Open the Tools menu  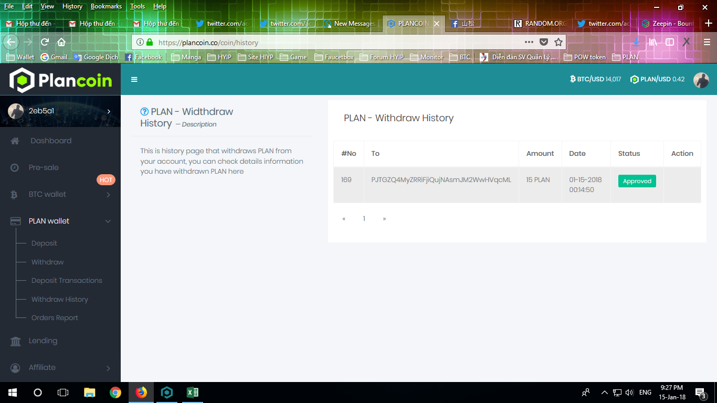point(138,6)
